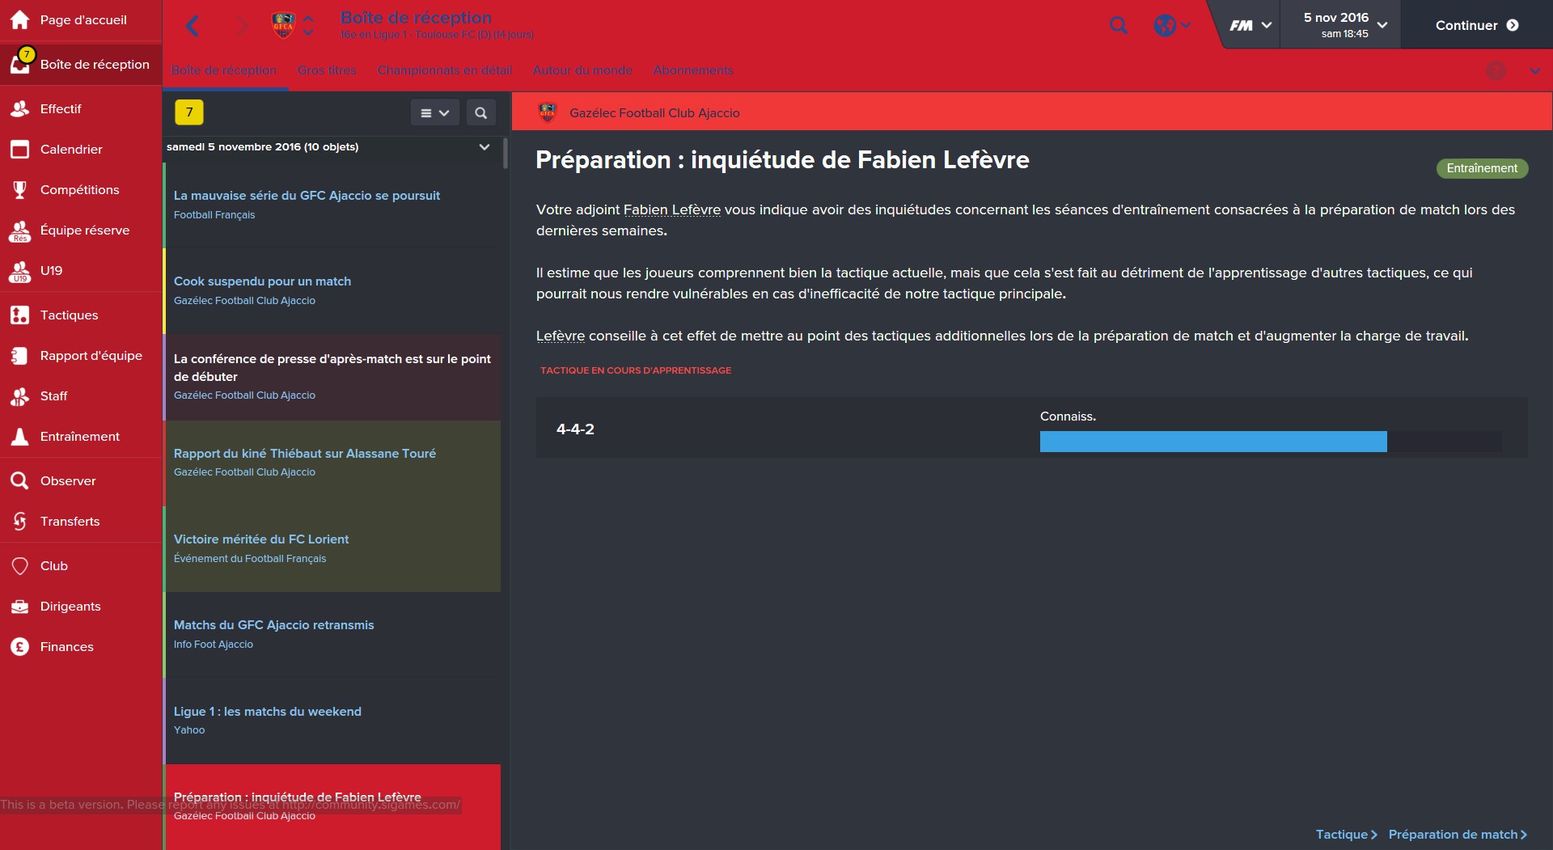Open the Championnats en détail tab

click(445, 70)
